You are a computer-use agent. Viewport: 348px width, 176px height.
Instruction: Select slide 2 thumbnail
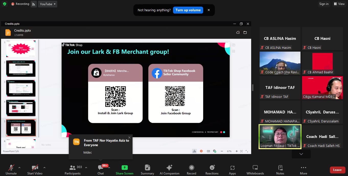pyautogui.click(x=21, y=68)
